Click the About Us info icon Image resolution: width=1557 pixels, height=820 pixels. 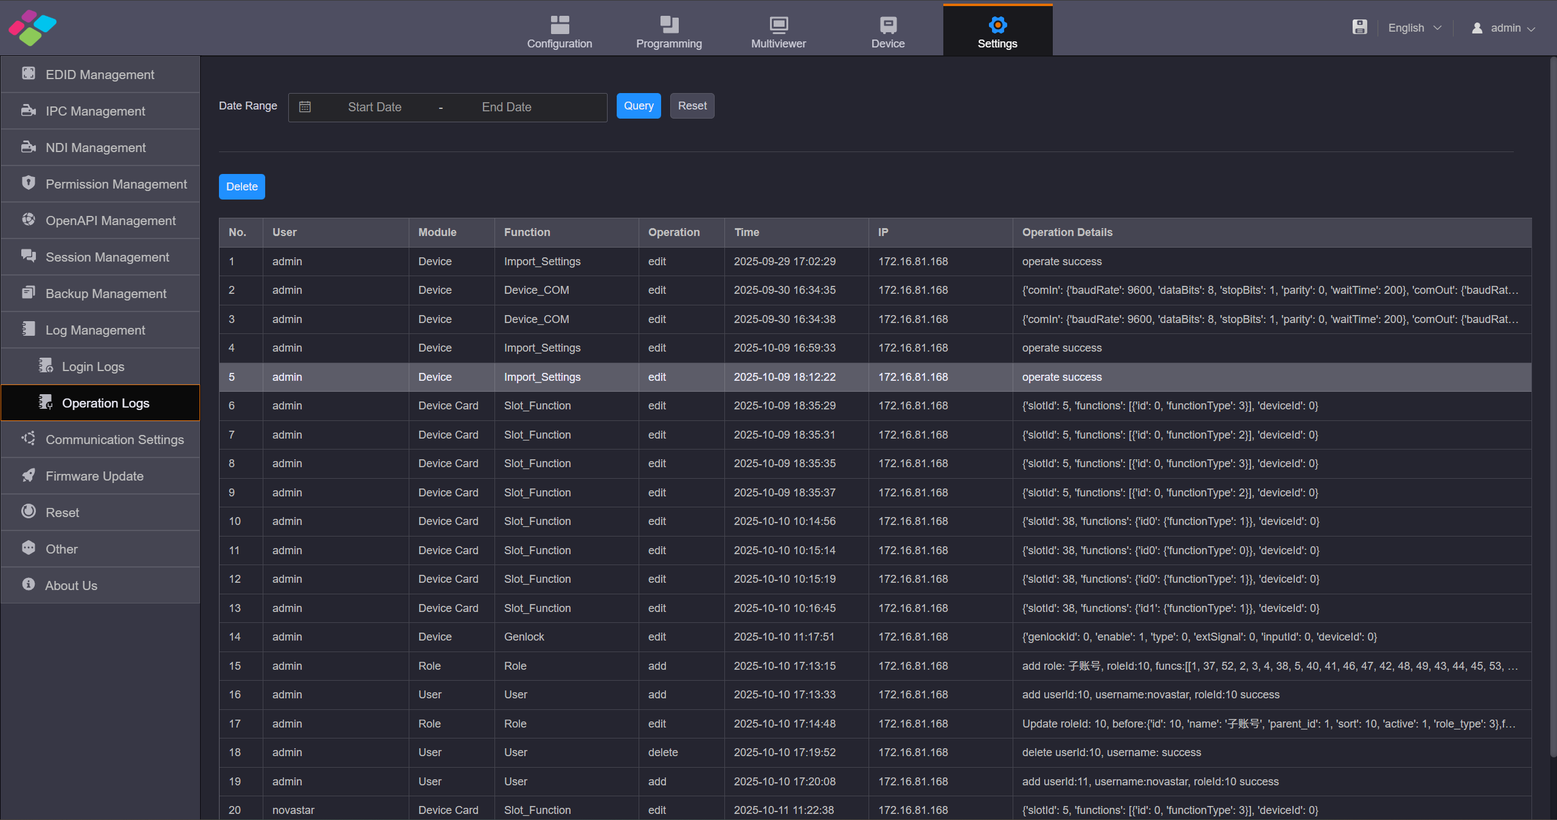click(x=29, y=585)
